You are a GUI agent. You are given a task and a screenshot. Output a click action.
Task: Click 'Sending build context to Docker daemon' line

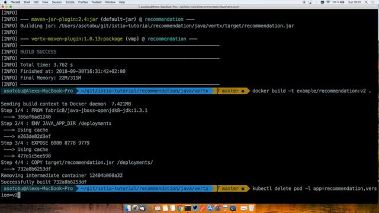pos(66,104)
